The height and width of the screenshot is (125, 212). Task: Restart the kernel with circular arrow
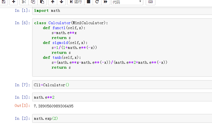pyautogui.click(x=97, y=2)
